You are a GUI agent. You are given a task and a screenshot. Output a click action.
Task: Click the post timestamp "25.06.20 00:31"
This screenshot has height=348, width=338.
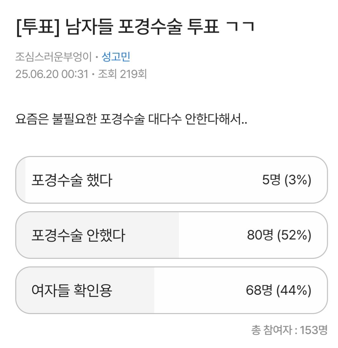(x=51, y=74)
